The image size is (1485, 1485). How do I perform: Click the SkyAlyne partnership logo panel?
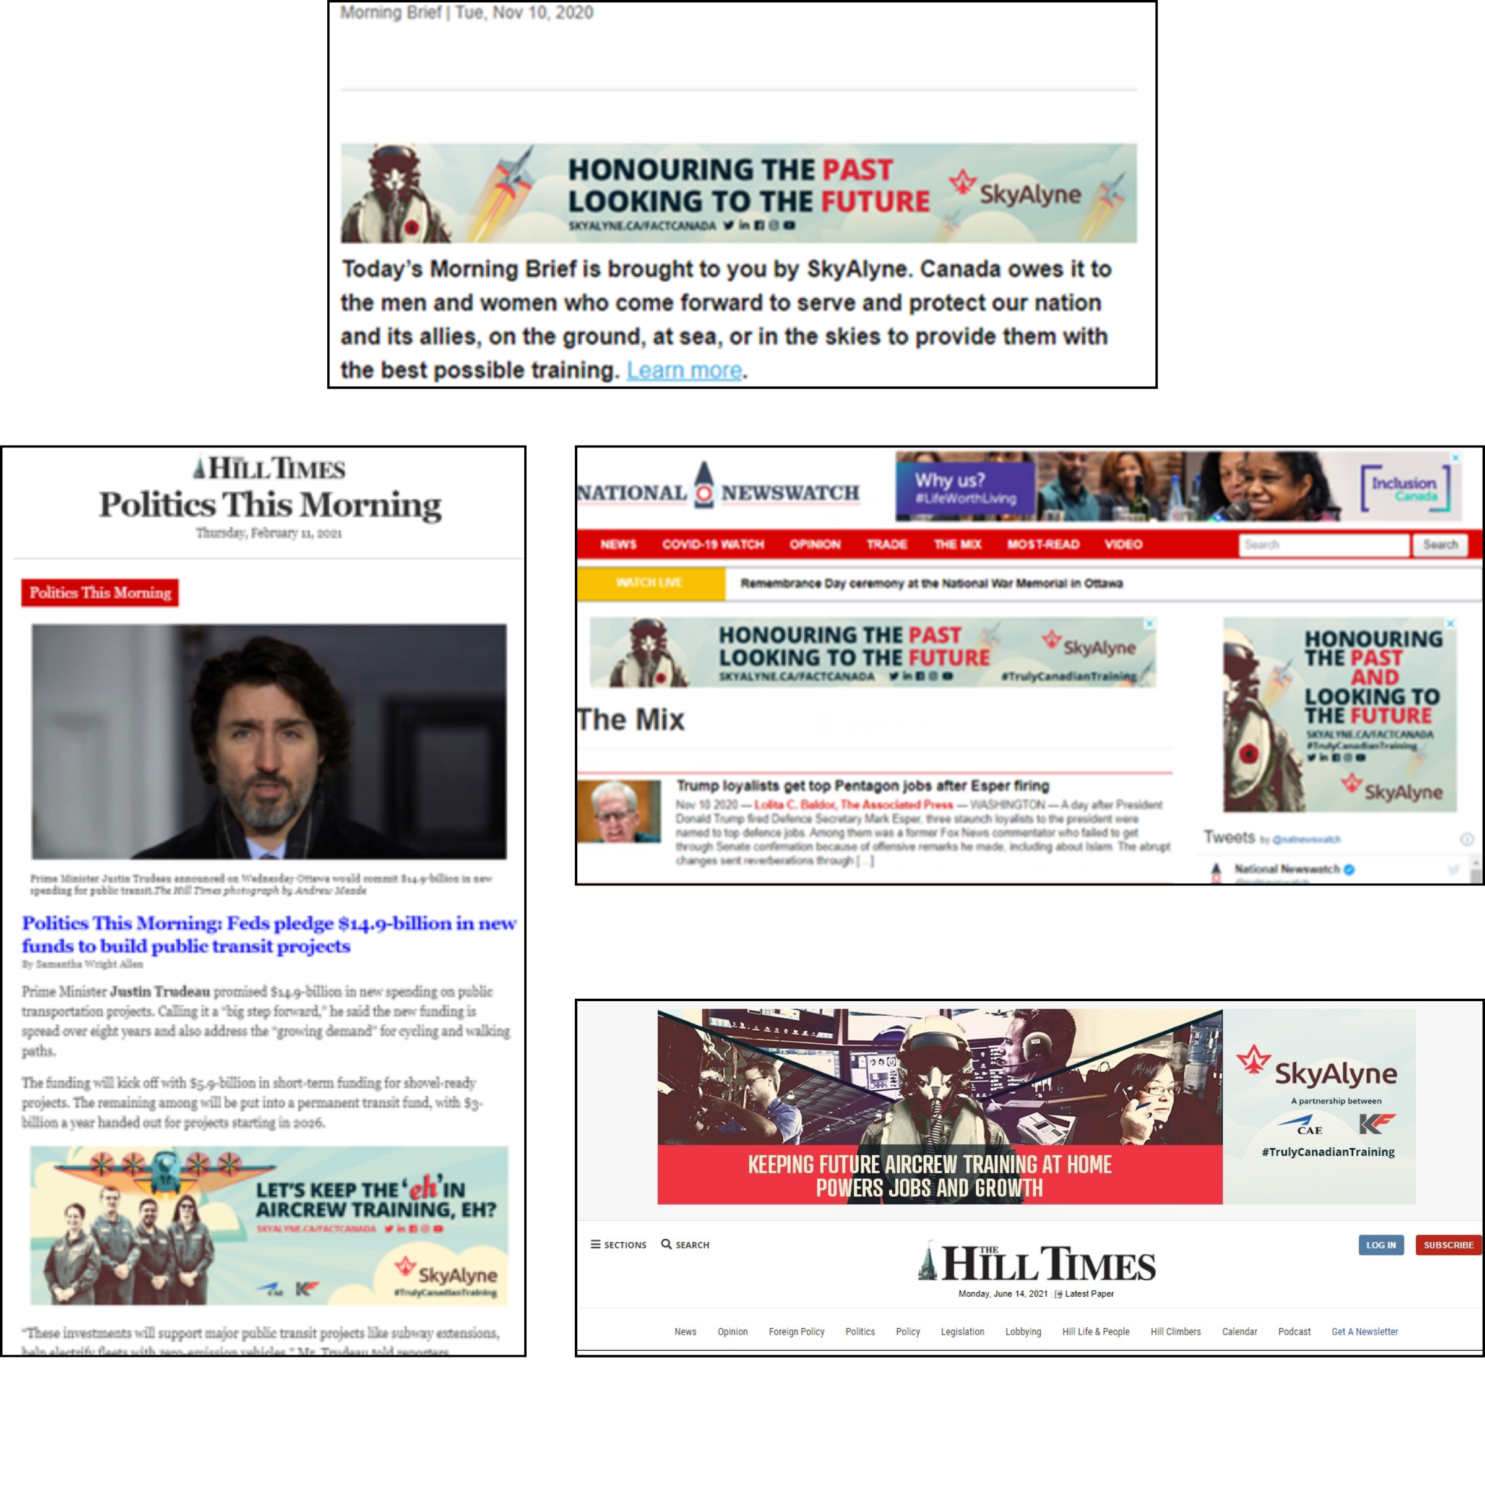(1319, 1107)
